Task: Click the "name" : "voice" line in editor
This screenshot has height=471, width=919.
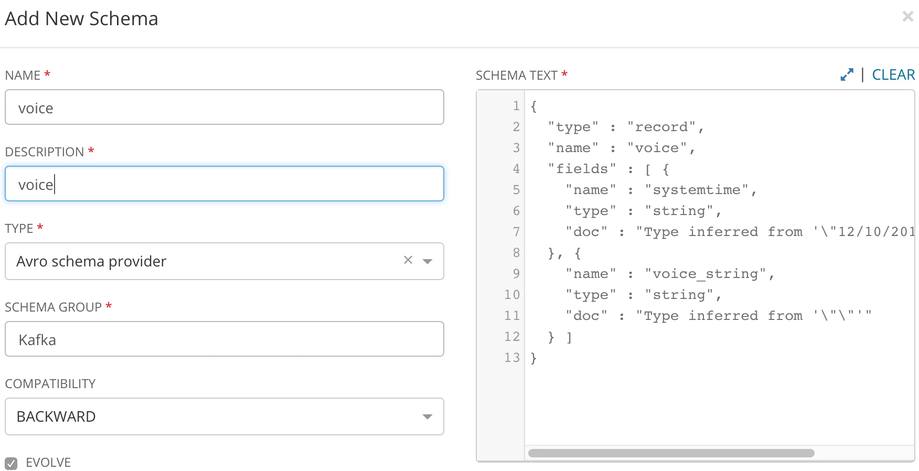Action: (621, 148)
